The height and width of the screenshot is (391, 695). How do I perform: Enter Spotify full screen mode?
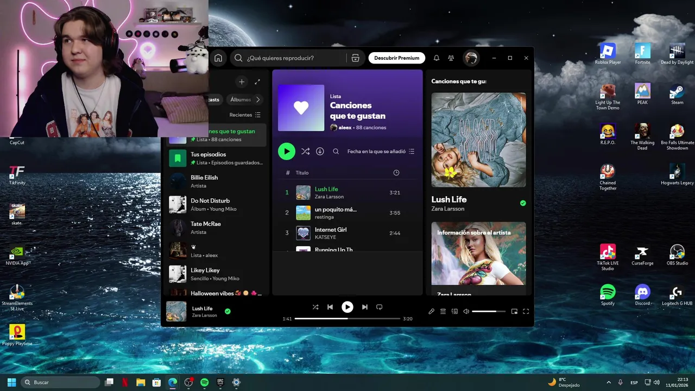(526, 311)
